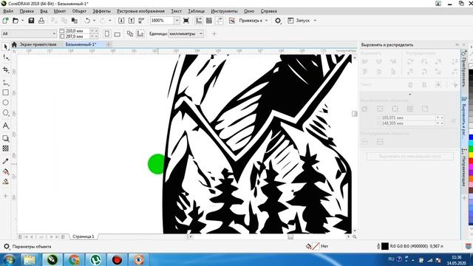Click Выровнять по пиксельной сетке button

pyautogui.click(x=409, y=157)
